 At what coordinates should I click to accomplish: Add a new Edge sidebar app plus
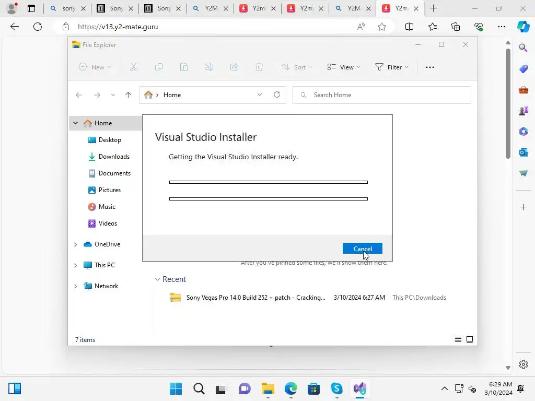523,207
